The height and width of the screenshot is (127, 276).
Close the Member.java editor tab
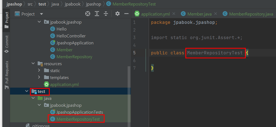click(216, 14)
